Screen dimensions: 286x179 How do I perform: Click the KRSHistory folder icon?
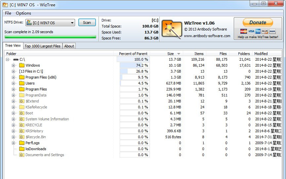(22, 131)
